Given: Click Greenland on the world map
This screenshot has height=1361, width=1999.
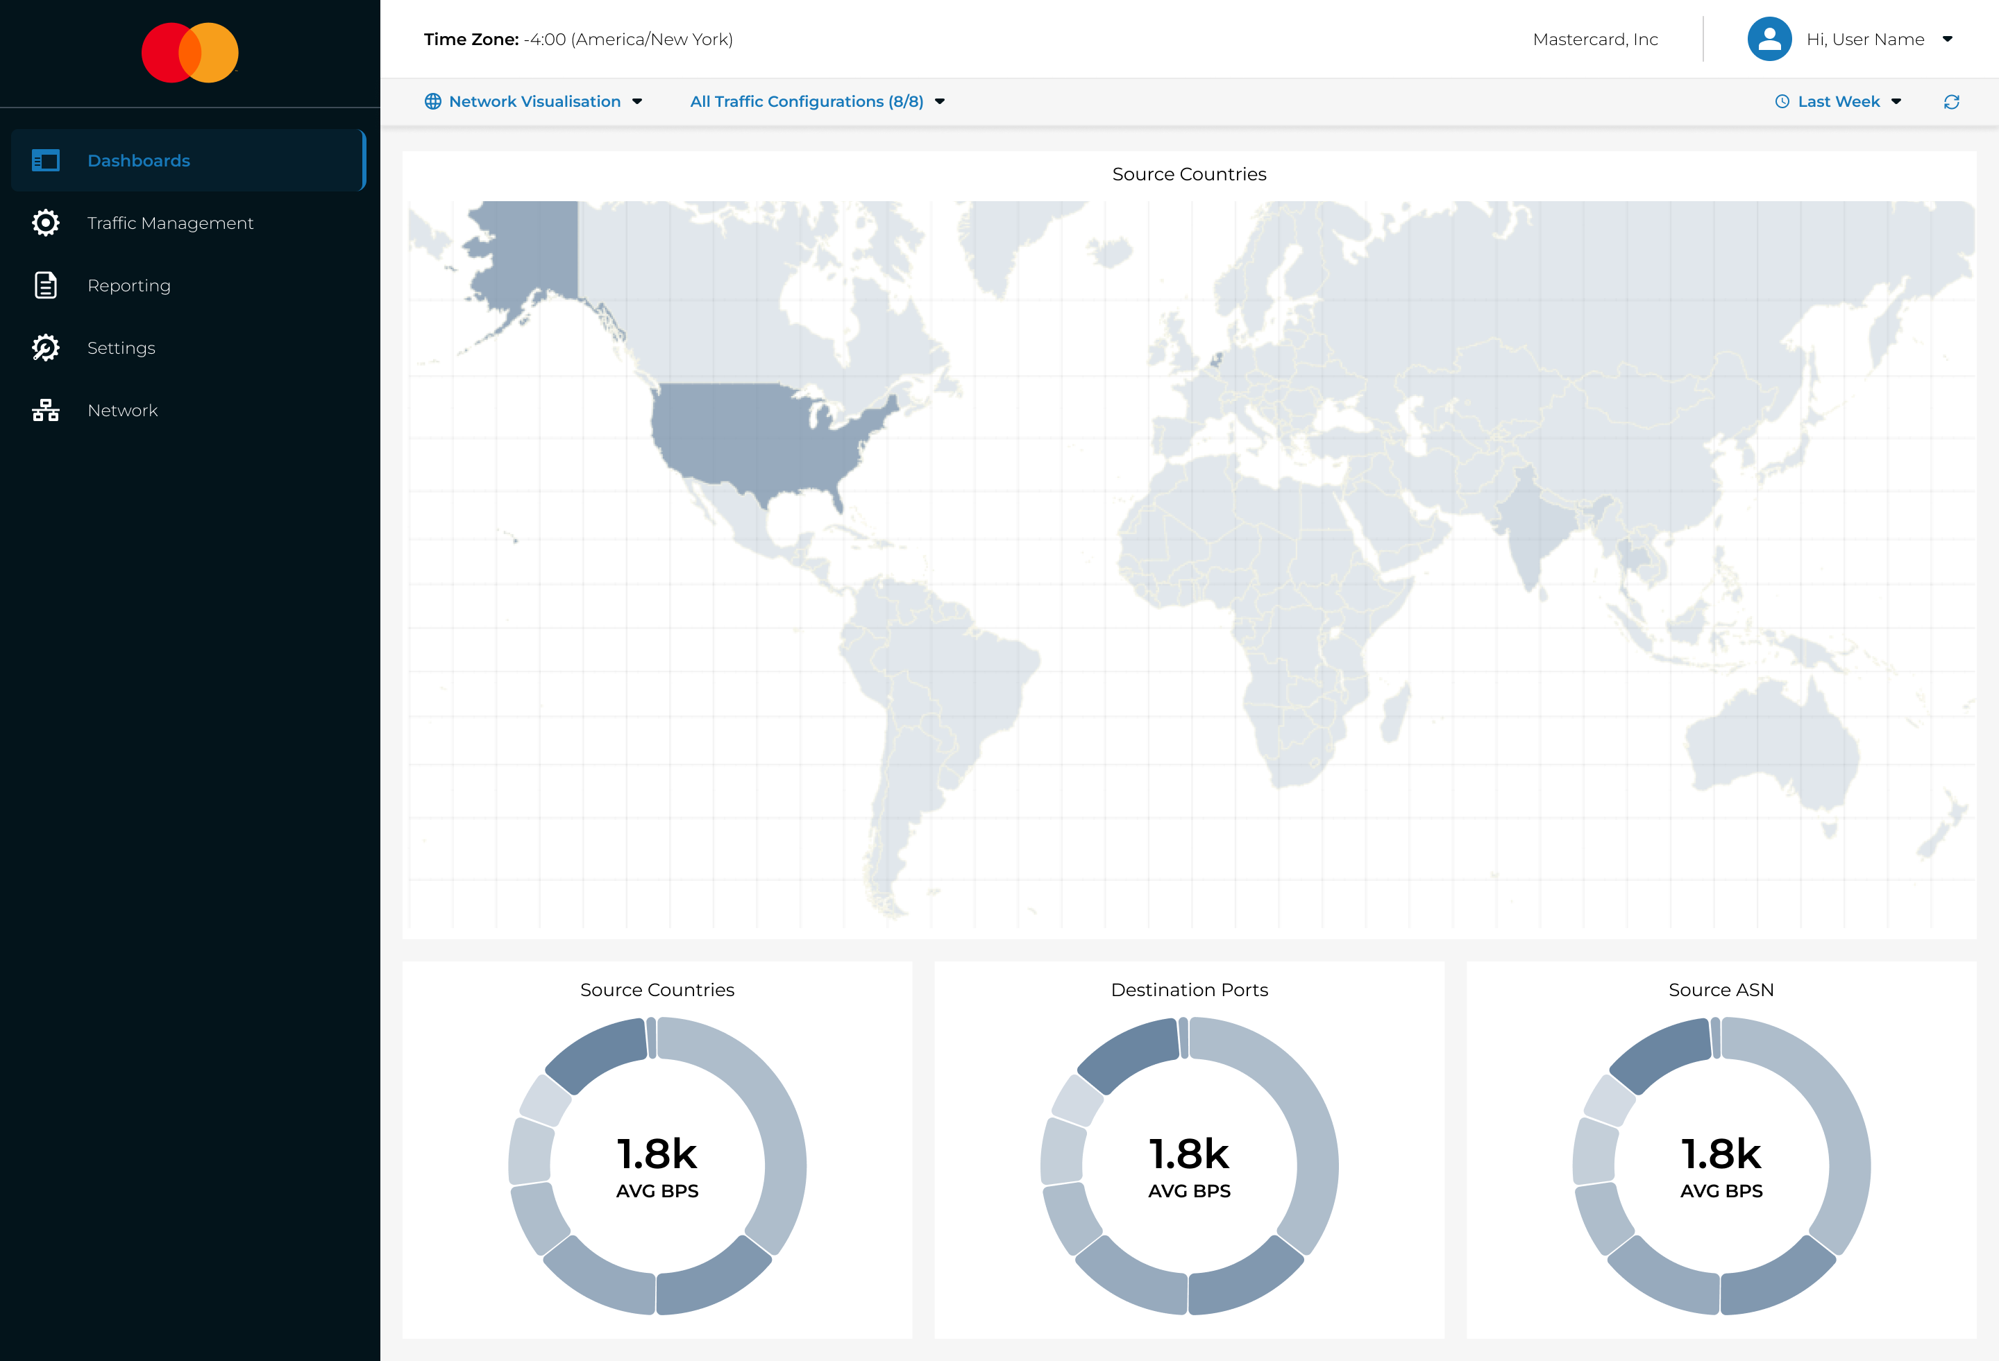Looking at the screenshot, I should coord(1006,241).
